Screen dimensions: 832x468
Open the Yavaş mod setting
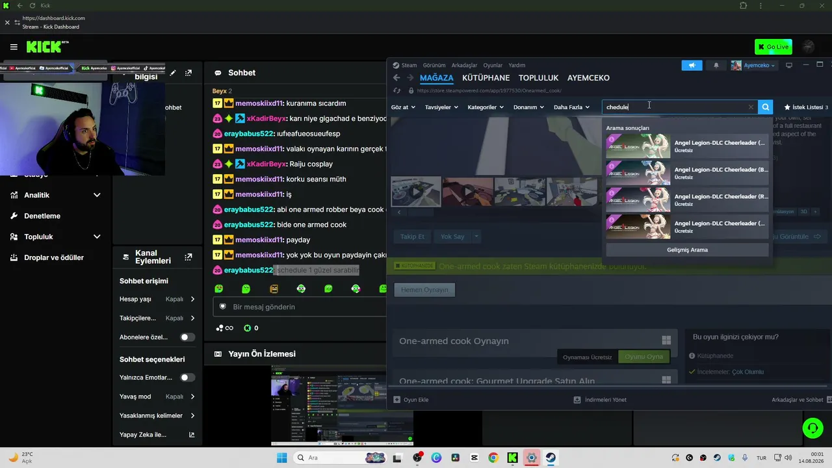pos(157,396)
